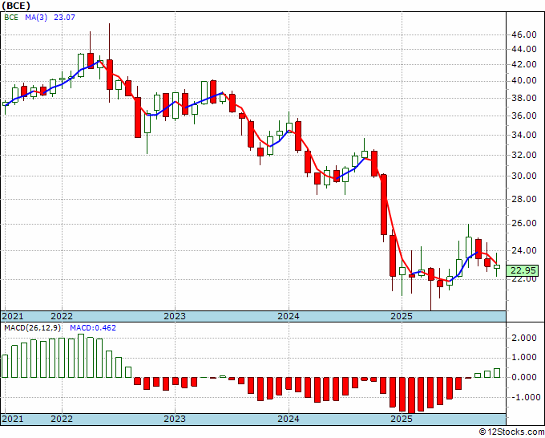Click the 28.00 price axis label
The width and height of the screenshot is (545, 438).
524,199
